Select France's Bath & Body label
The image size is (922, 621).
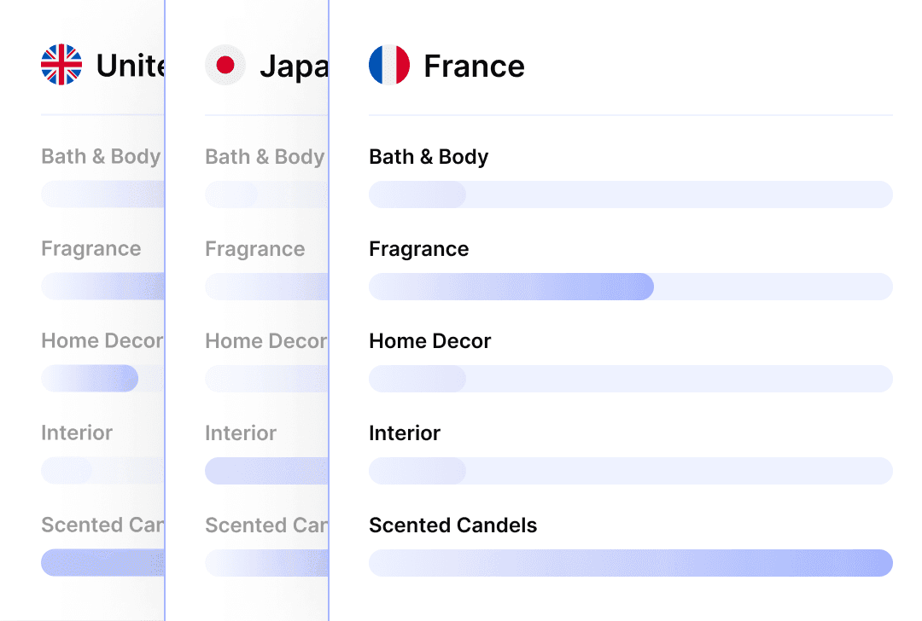(429, 157)
